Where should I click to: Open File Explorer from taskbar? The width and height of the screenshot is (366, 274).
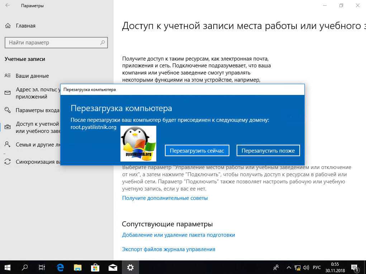(78, 267)
